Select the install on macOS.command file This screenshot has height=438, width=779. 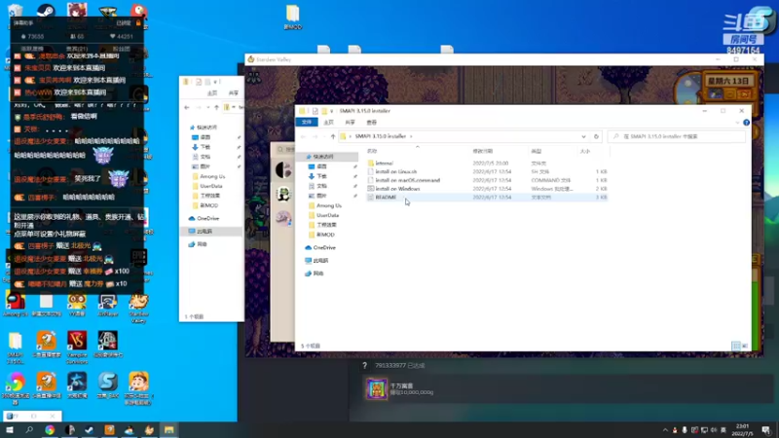pyautogui.click(x=407, y=180)
